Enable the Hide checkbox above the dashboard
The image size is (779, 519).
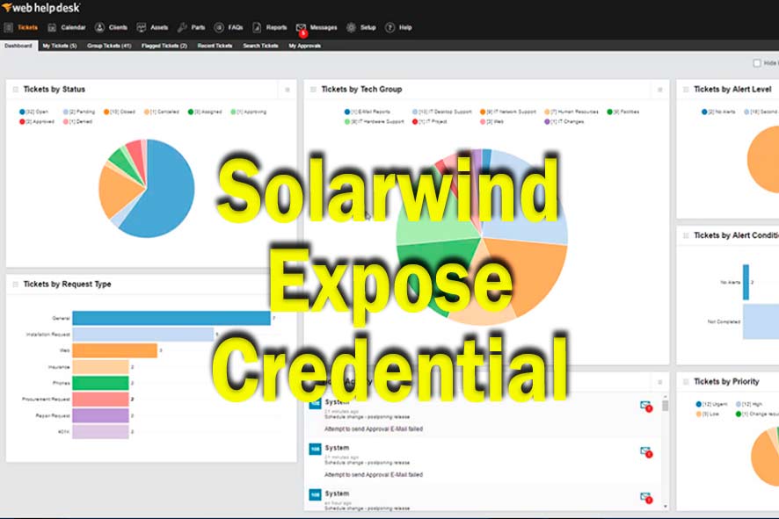pos(757,63)
